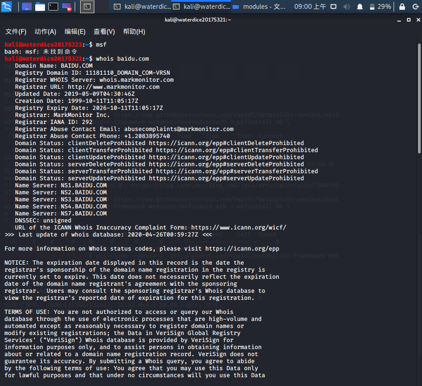The width and height of the screenshot is (422, 386).
Task: Open the notifications bell icon
Action: pyautogui.click(x=360, y=7)
